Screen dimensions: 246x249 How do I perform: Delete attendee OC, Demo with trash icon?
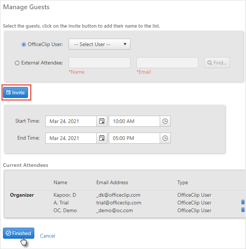243,210
